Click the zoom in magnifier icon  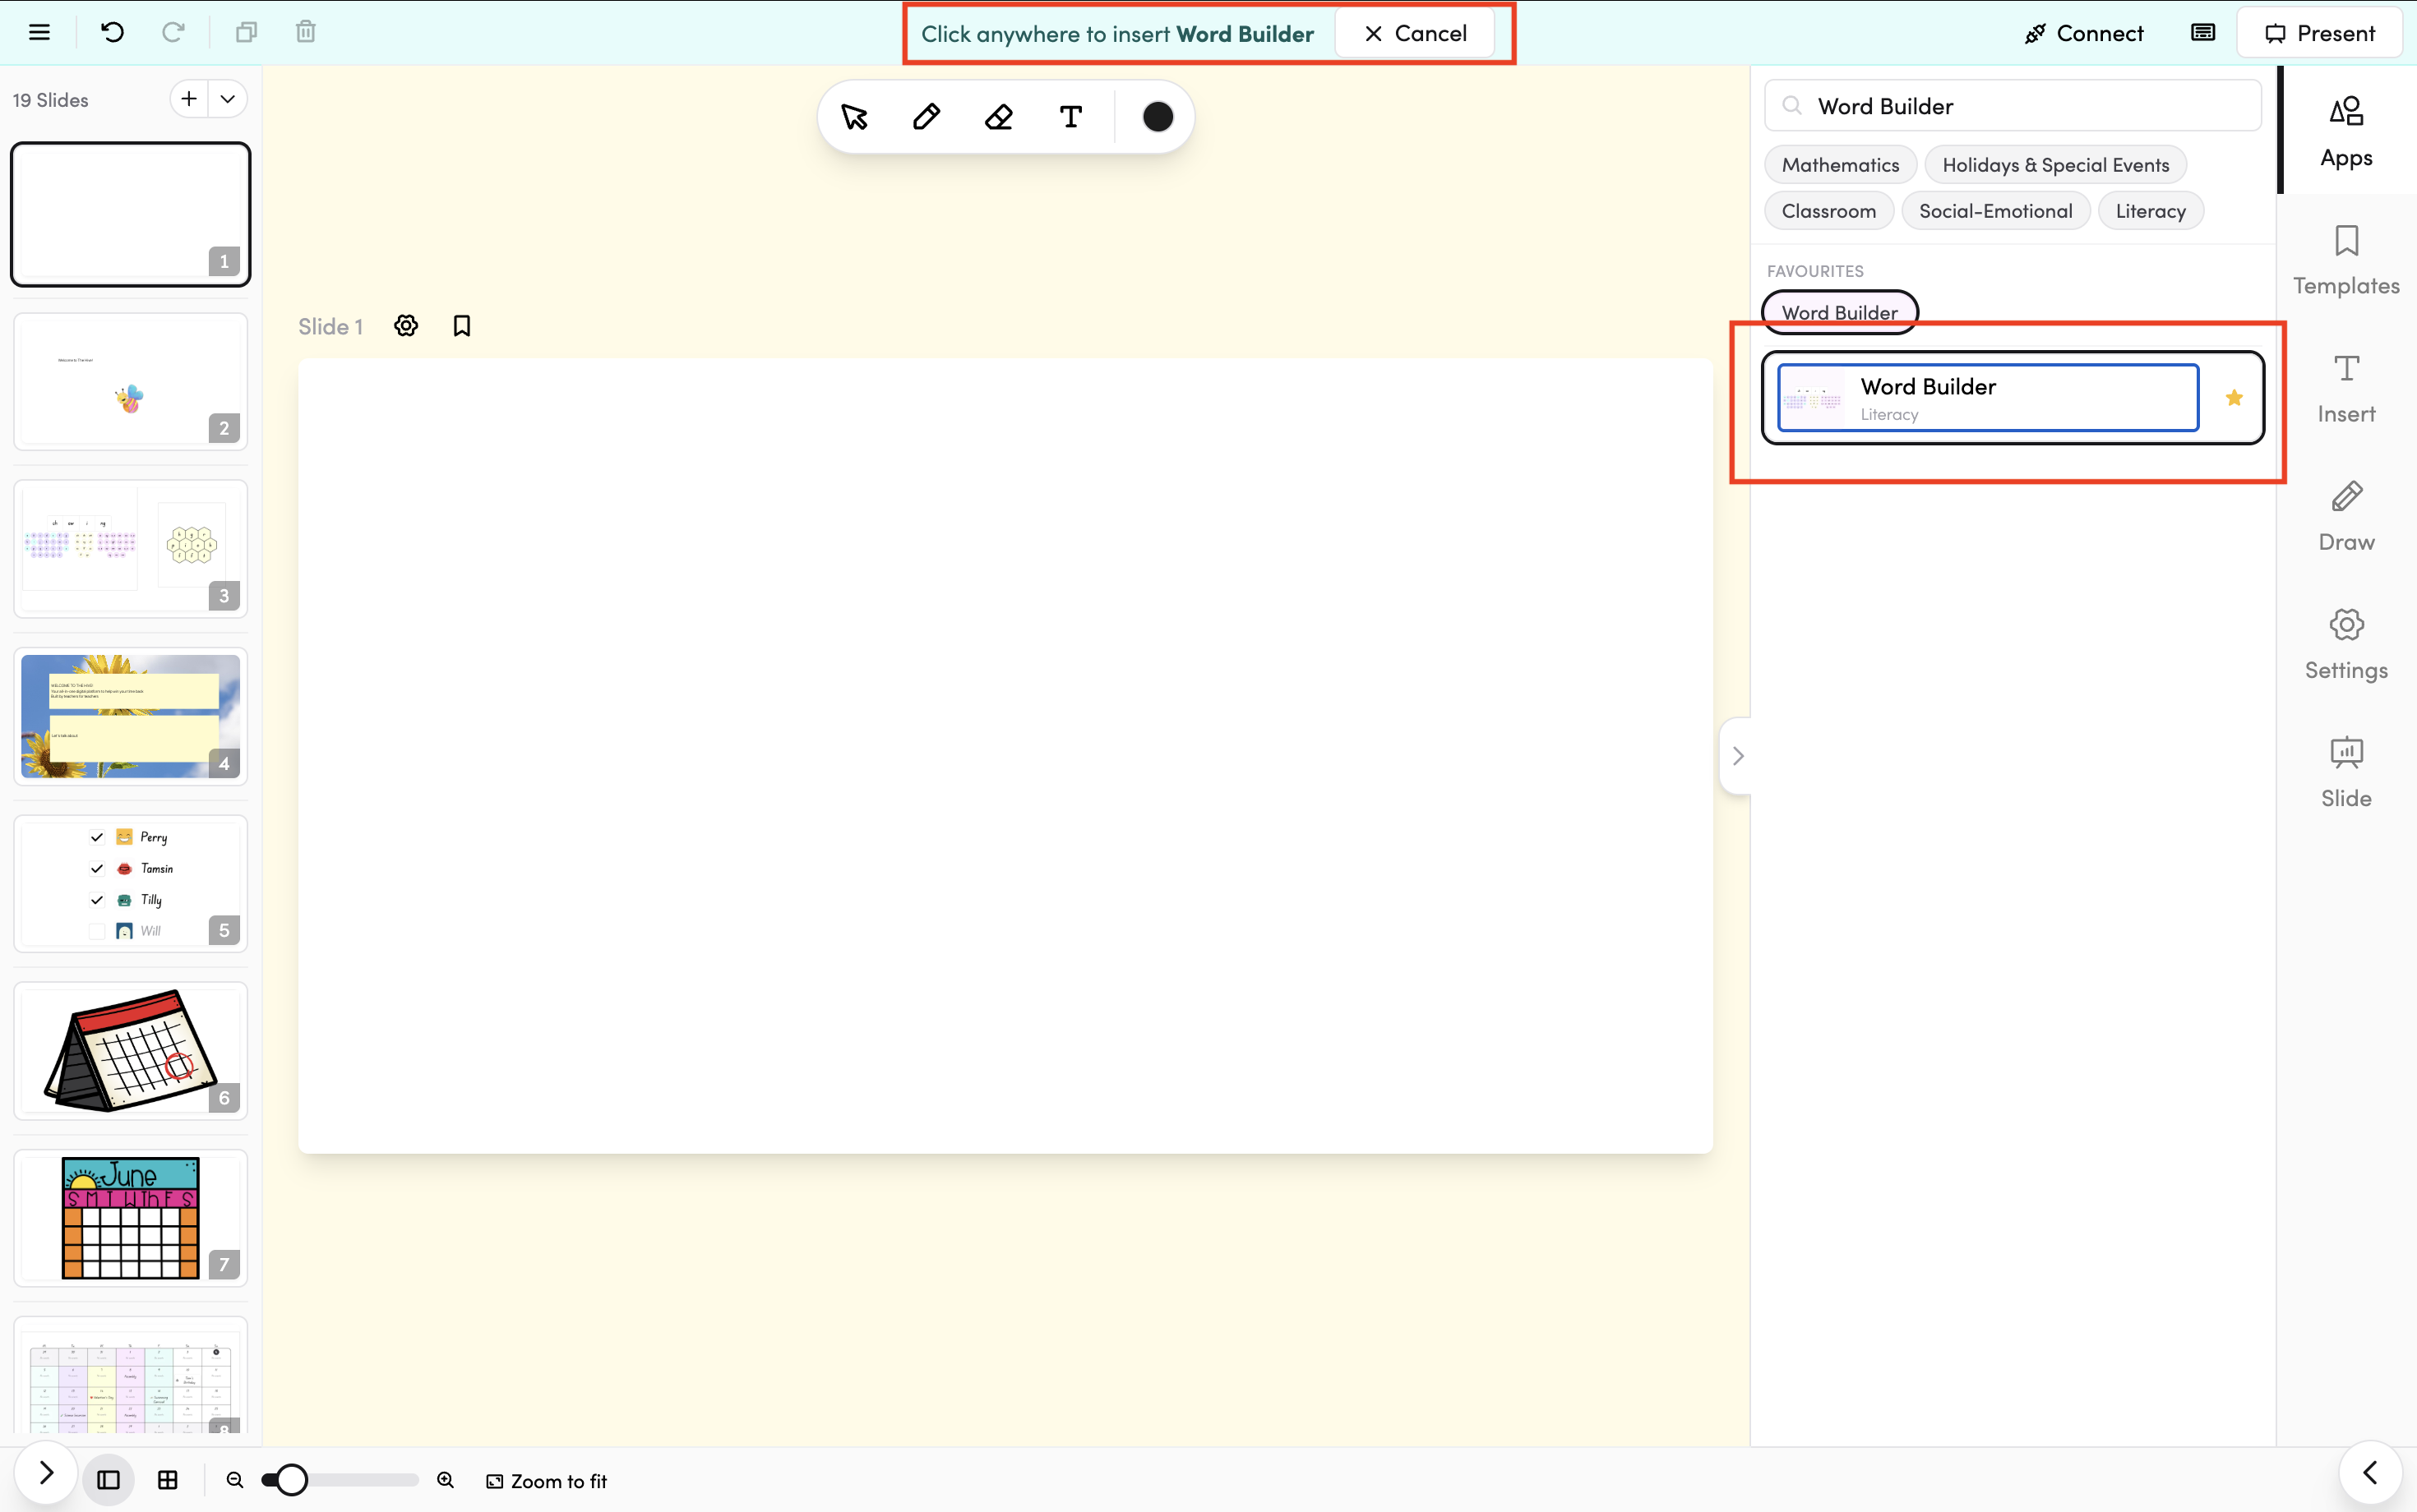click(446, 1480)
